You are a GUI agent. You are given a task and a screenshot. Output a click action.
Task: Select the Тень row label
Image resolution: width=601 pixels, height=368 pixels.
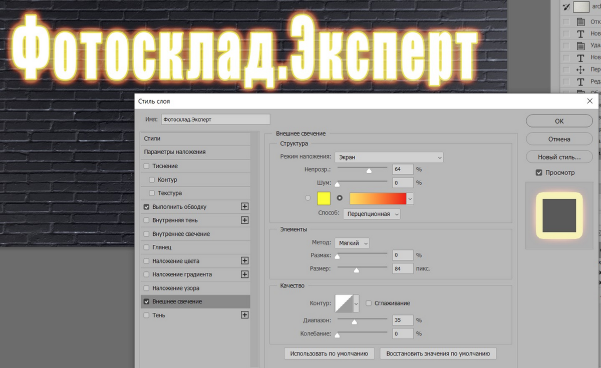click(x=159, y=315)
